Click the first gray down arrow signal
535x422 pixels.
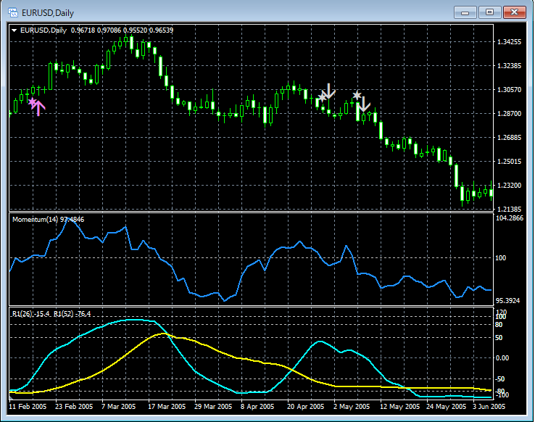pos(329,91)
